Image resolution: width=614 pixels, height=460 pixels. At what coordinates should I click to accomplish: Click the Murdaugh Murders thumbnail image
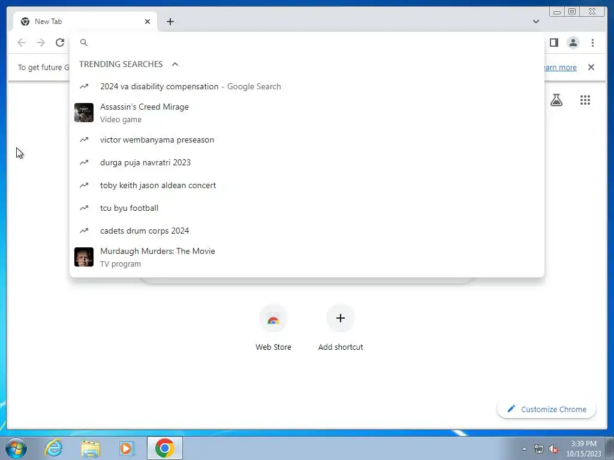(84, 257)
